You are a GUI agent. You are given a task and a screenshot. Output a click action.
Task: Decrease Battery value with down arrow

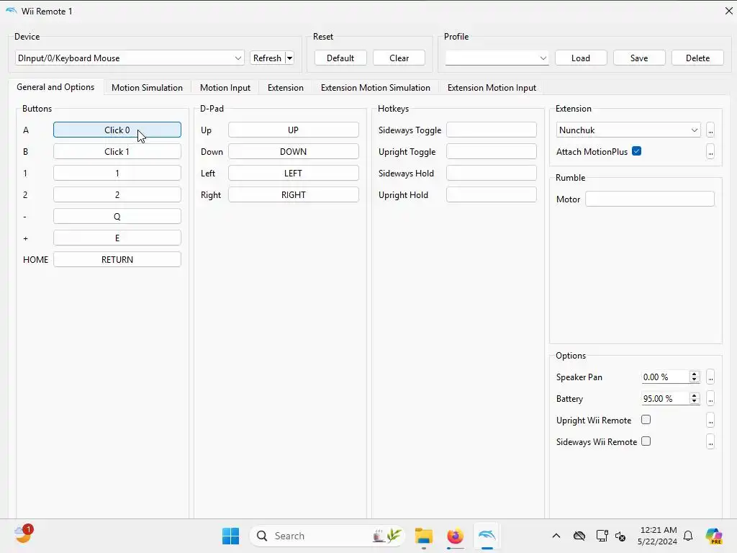[x=694, y=401]
